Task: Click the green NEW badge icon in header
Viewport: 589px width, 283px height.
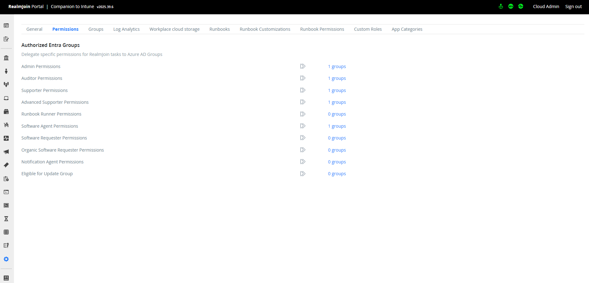Action: pos(510,7)
